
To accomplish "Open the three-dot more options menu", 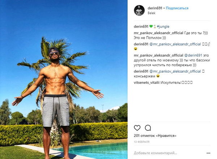I will point(208,153).
